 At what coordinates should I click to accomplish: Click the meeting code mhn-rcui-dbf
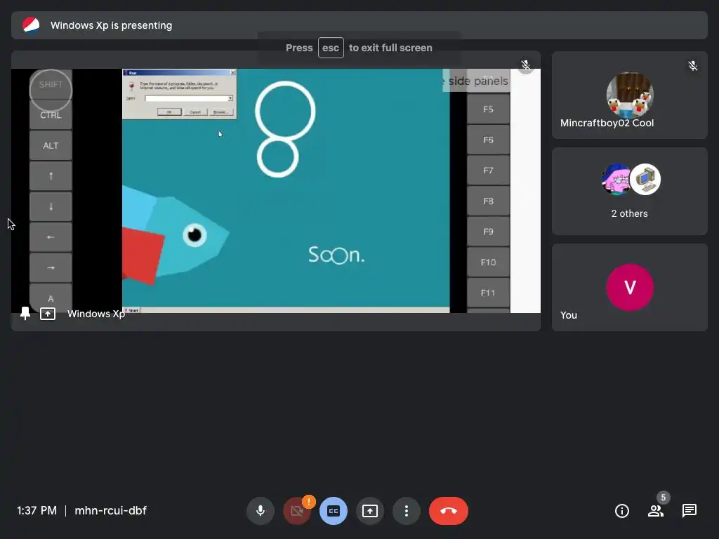[x=110, y=511]
